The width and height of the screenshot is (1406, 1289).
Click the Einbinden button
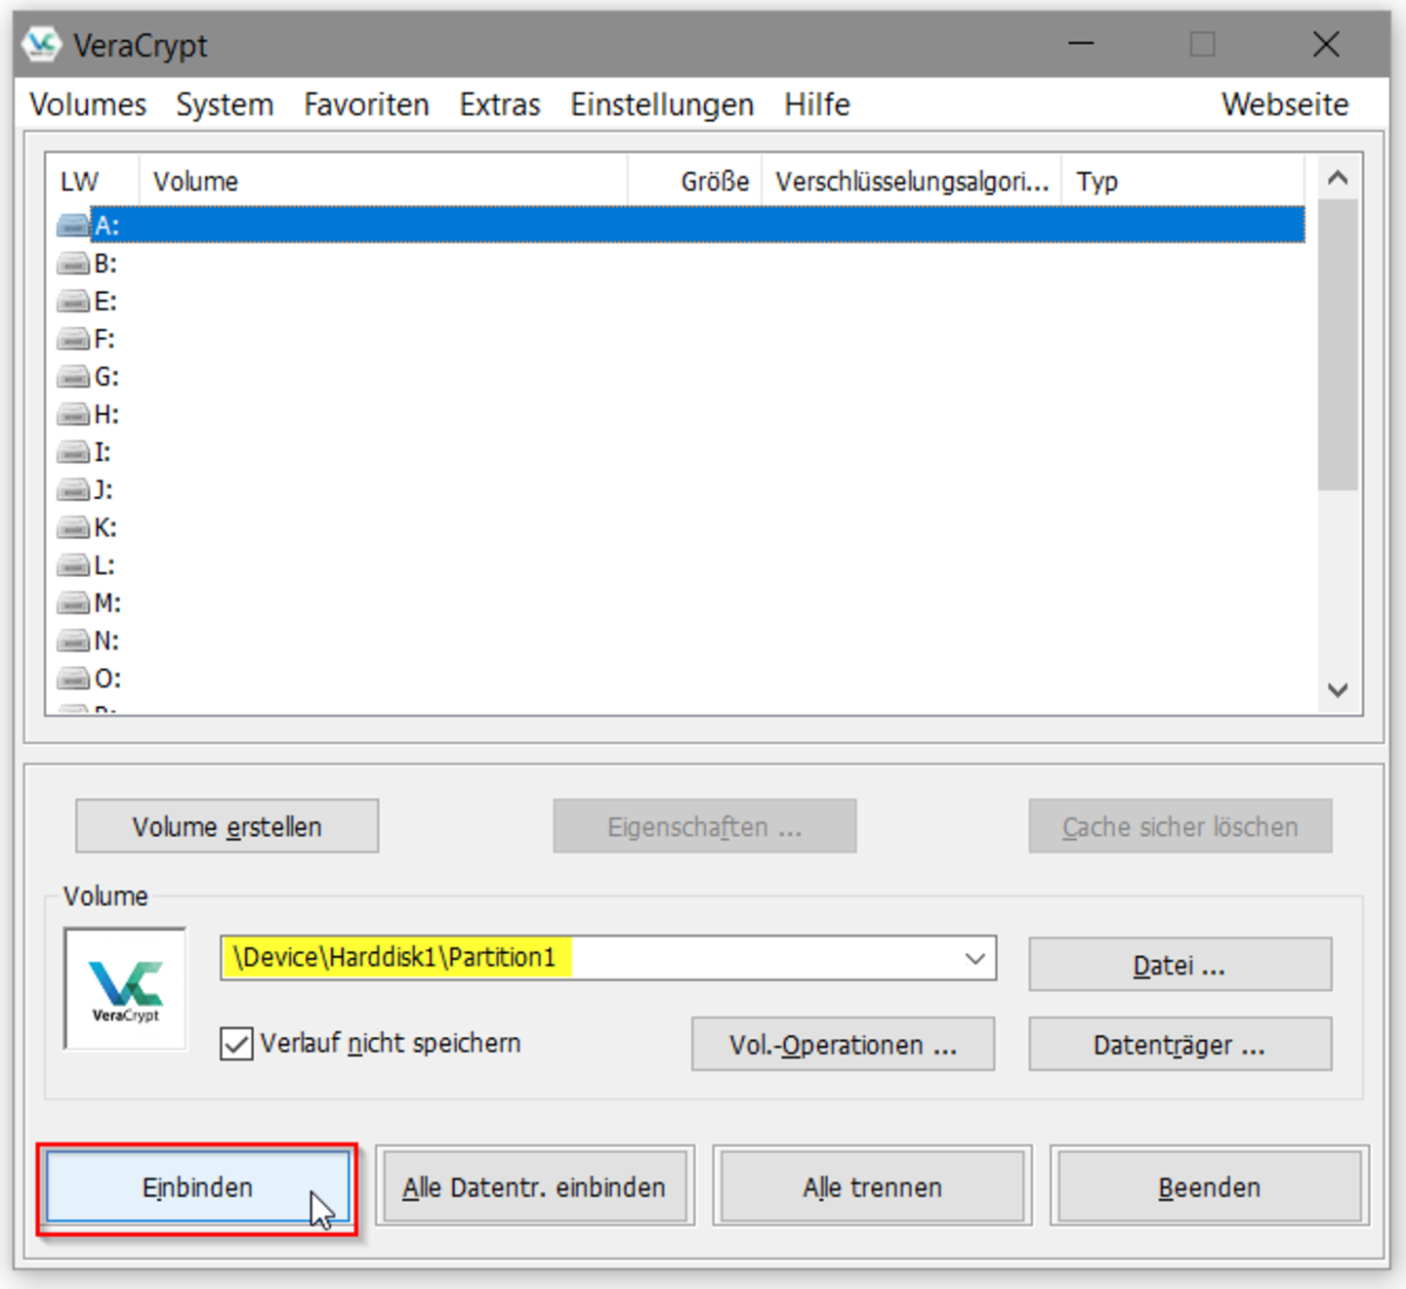[x=197, y=1187]
